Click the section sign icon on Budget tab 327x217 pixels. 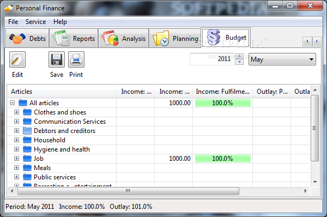(213, 38)
